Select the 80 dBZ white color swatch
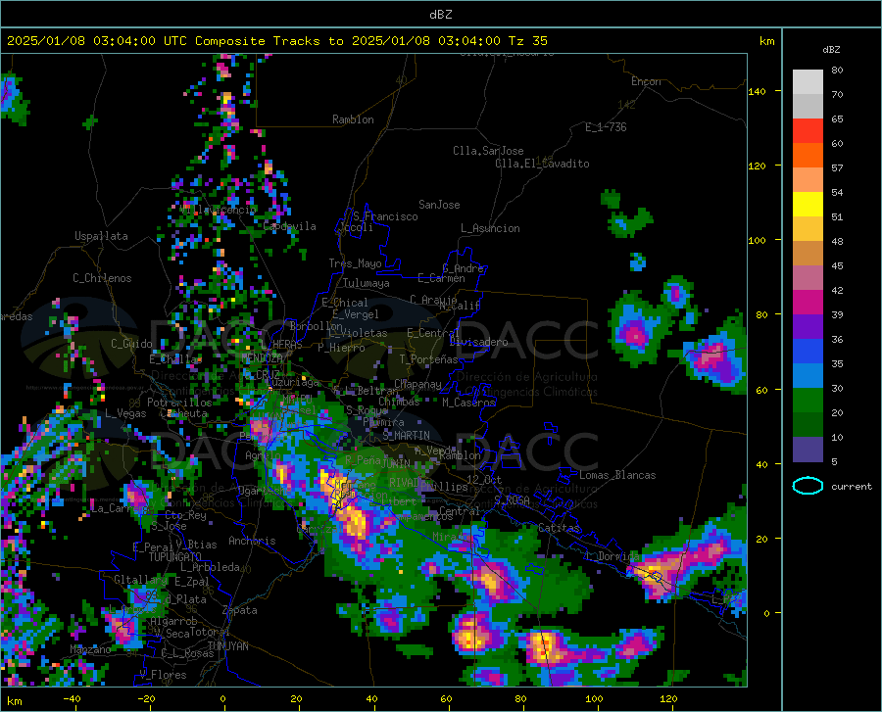The image size is (882, 712). point(808,81)
